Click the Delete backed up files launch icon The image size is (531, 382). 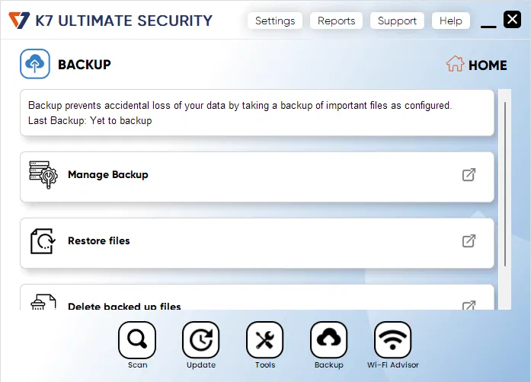point(469,305)
